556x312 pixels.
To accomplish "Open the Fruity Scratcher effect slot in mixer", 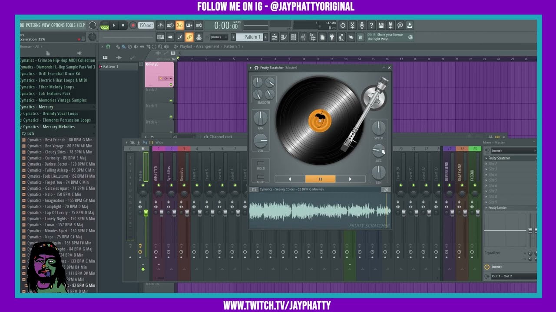I will tap(511, 158).
